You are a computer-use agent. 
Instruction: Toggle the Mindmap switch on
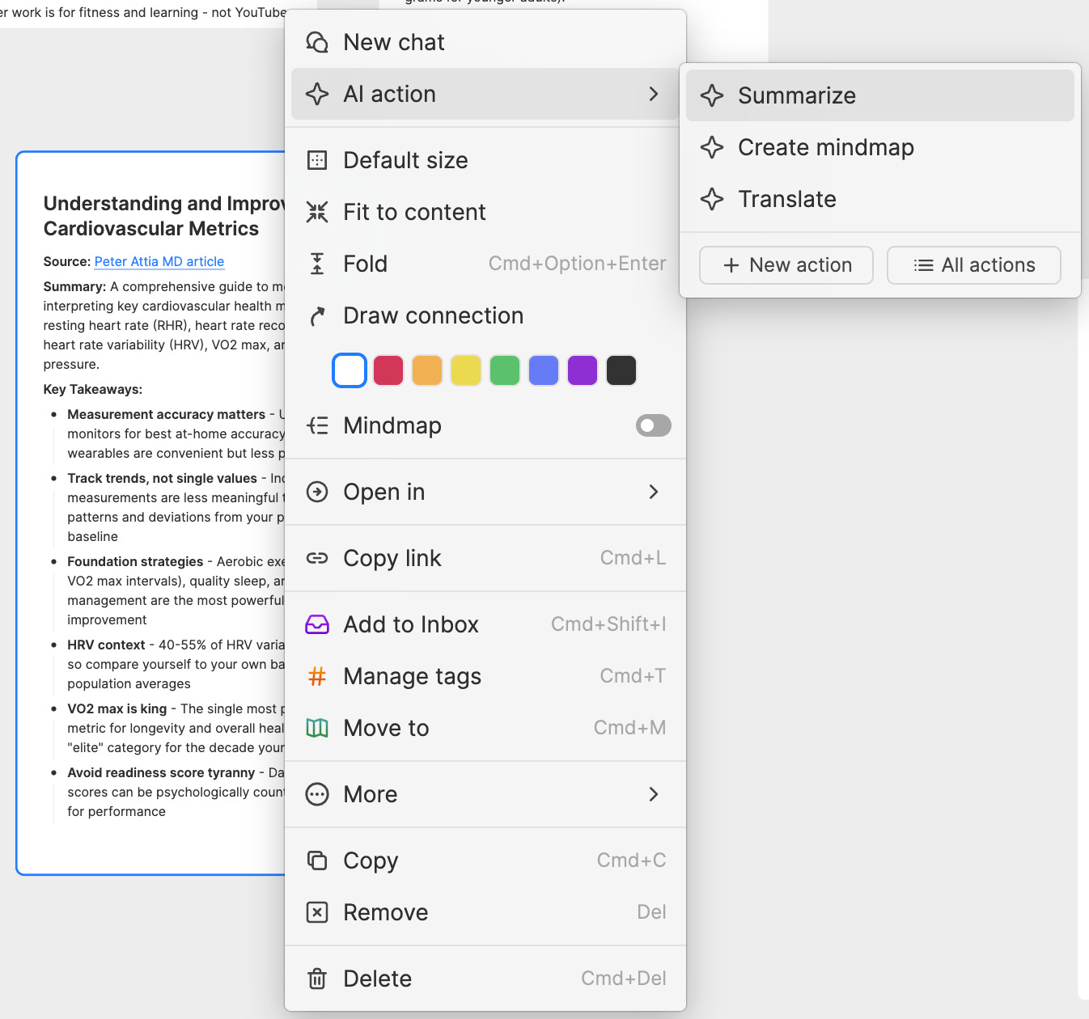coord(653,425)
